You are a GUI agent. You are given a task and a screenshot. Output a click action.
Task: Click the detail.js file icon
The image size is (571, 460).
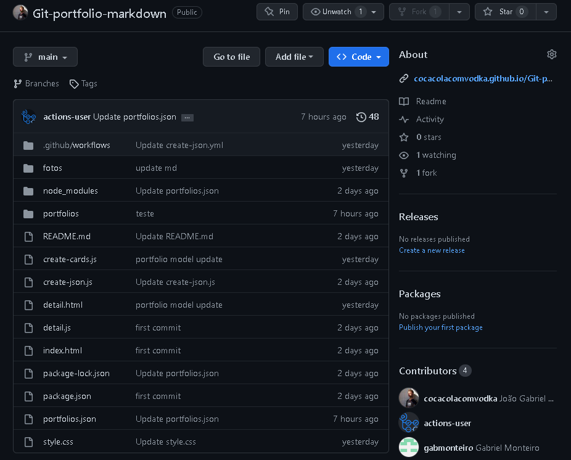(28, 328)
